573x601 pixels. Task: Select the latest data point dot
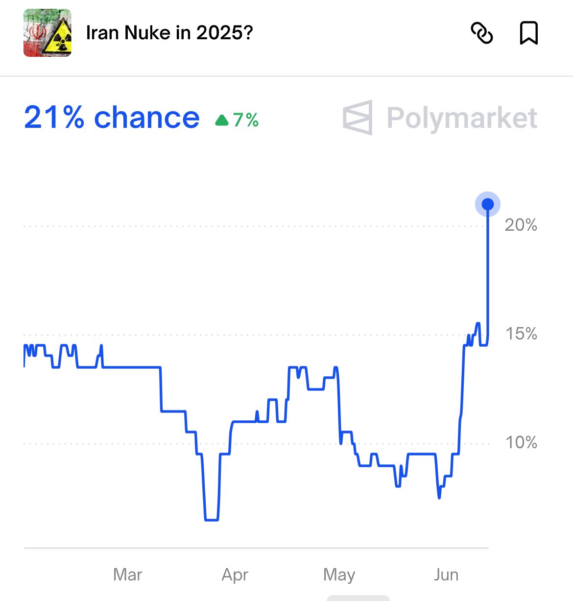click(487, 204)
